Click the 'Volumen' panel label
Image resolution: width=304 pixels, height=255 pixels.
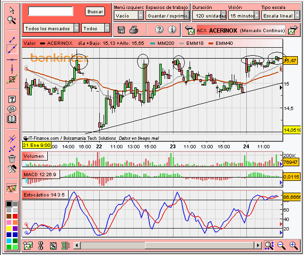click(x=34, y=156)
